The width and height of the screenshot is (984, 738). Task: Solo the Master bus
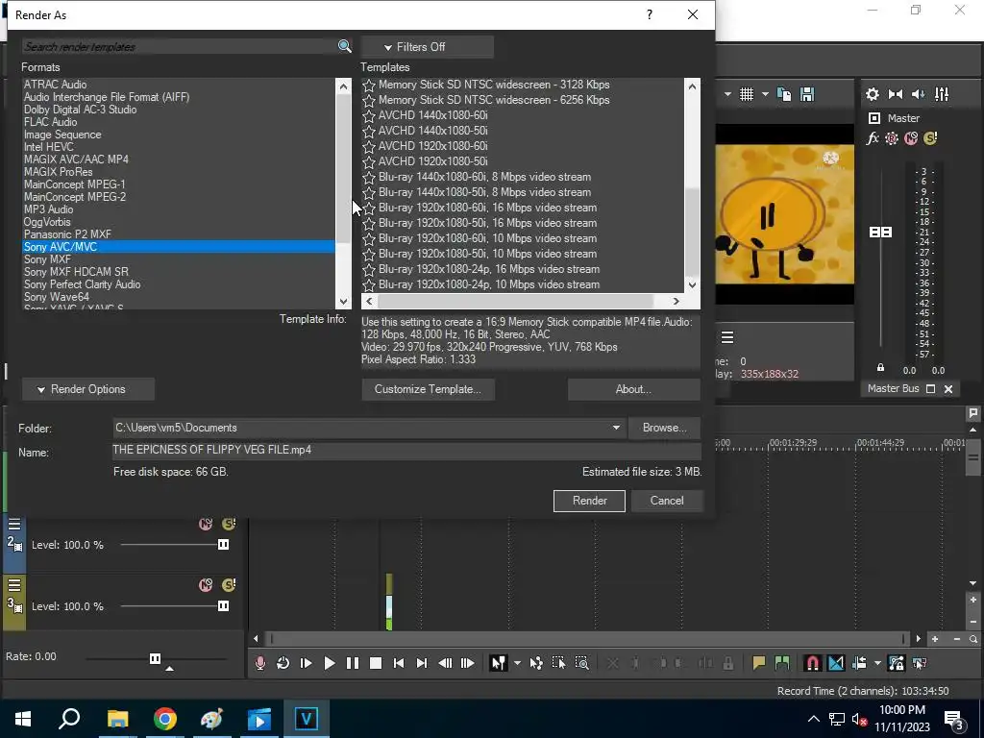pos(930,138)
